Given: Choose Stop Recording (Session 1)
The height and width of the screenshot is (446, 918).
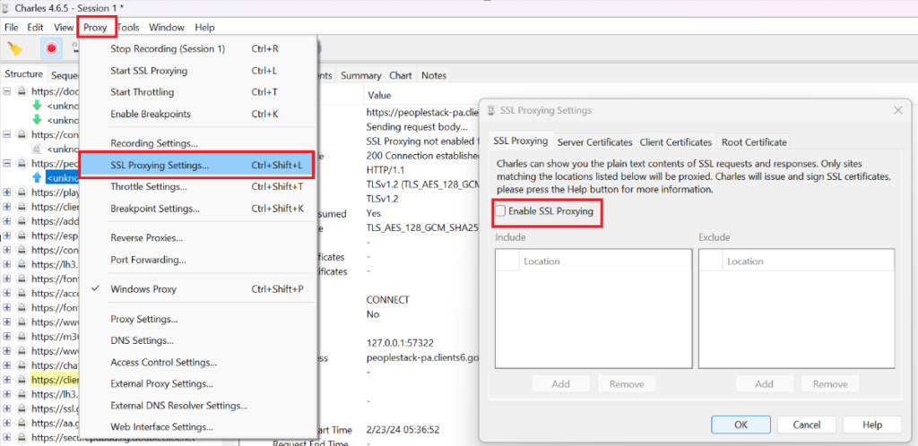Looking at the screenshot, I should tap(198, 48).
